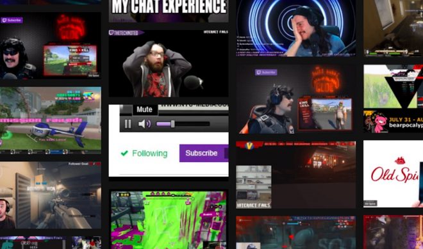Click the pause button in the player bar
423x249 pixels.
coord(128,124)
